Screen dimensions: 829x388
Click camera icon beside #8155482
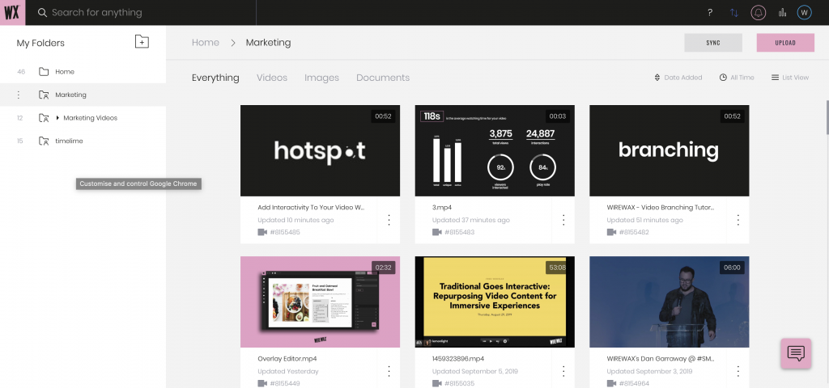[611, 232]
